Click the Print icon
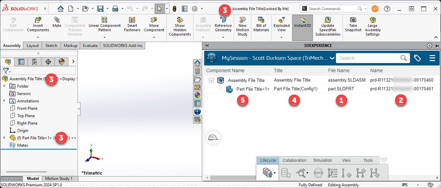Screen dimensions: 441x188 115,9
